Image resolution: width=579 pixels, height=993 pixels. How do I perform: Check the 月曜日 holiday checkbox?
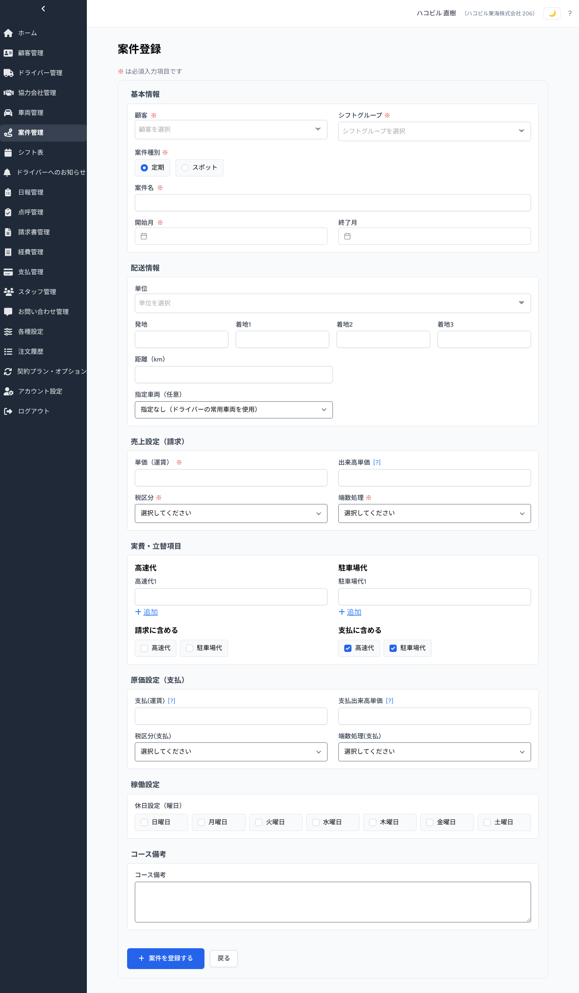tap(218, 822)
